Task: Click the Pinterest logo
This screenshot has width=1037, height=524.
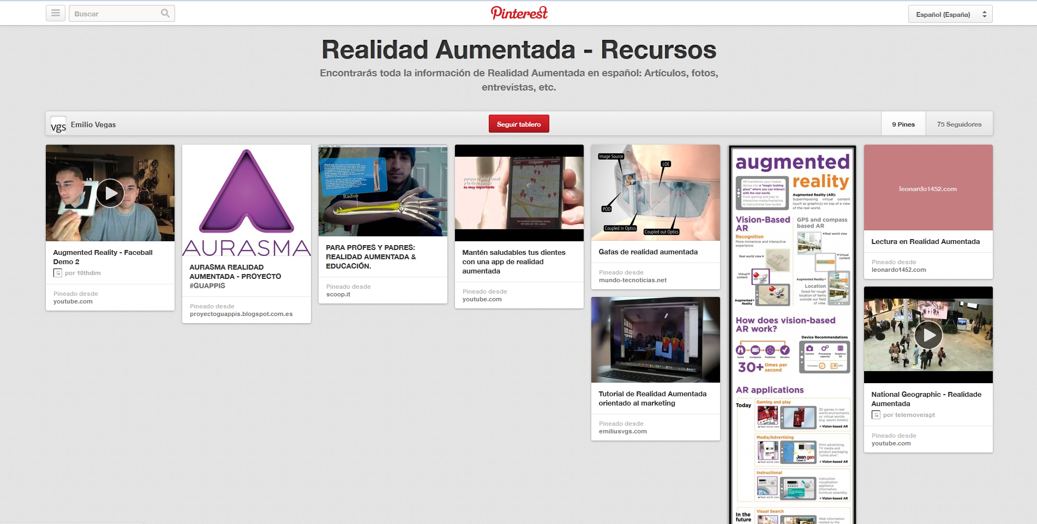Action: click(x=519, y=13)
